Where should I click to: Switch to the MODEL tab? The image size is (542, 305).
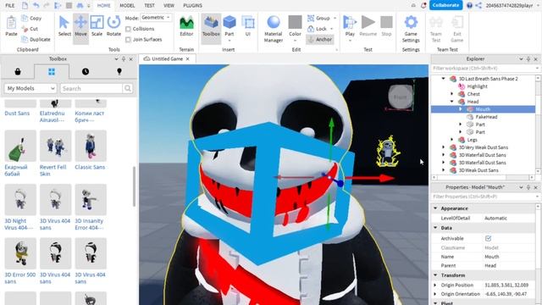coord(127,6)
